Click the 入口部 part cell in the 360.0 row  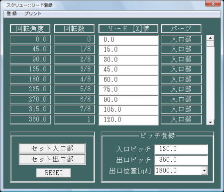181,120
